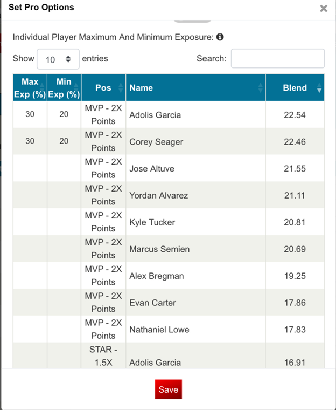The image size is (336, 410).
Task: Click the Search input field
Action: (x=277, y=59)
